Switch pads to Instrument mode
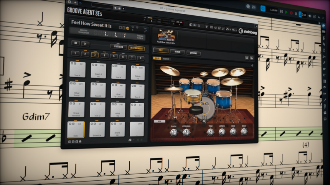 pos(136,48)
